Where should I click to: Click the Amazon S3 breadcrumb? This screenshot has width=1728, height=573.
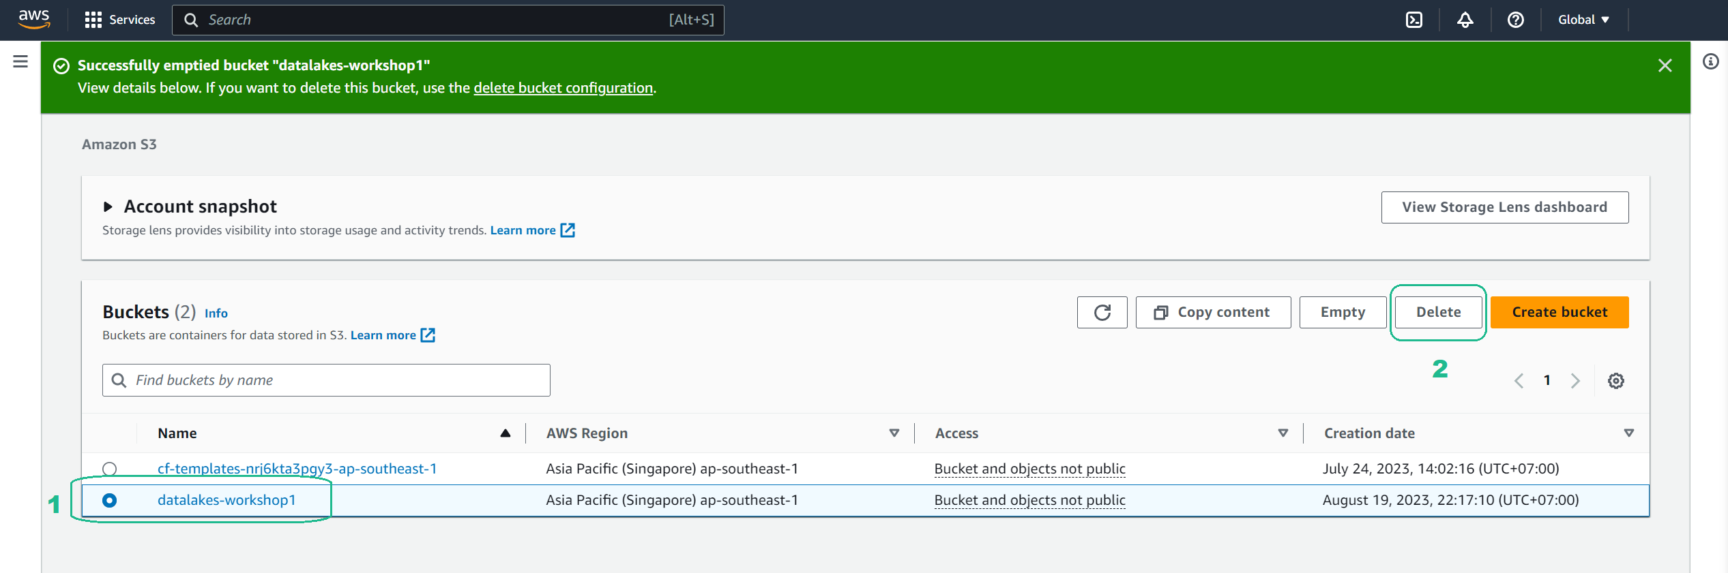[119, 144]
